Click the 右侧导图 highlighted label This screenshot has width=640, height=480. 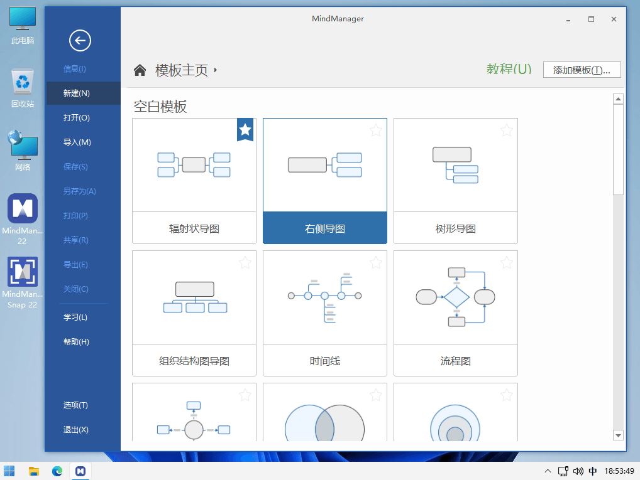tap(325, 228)
